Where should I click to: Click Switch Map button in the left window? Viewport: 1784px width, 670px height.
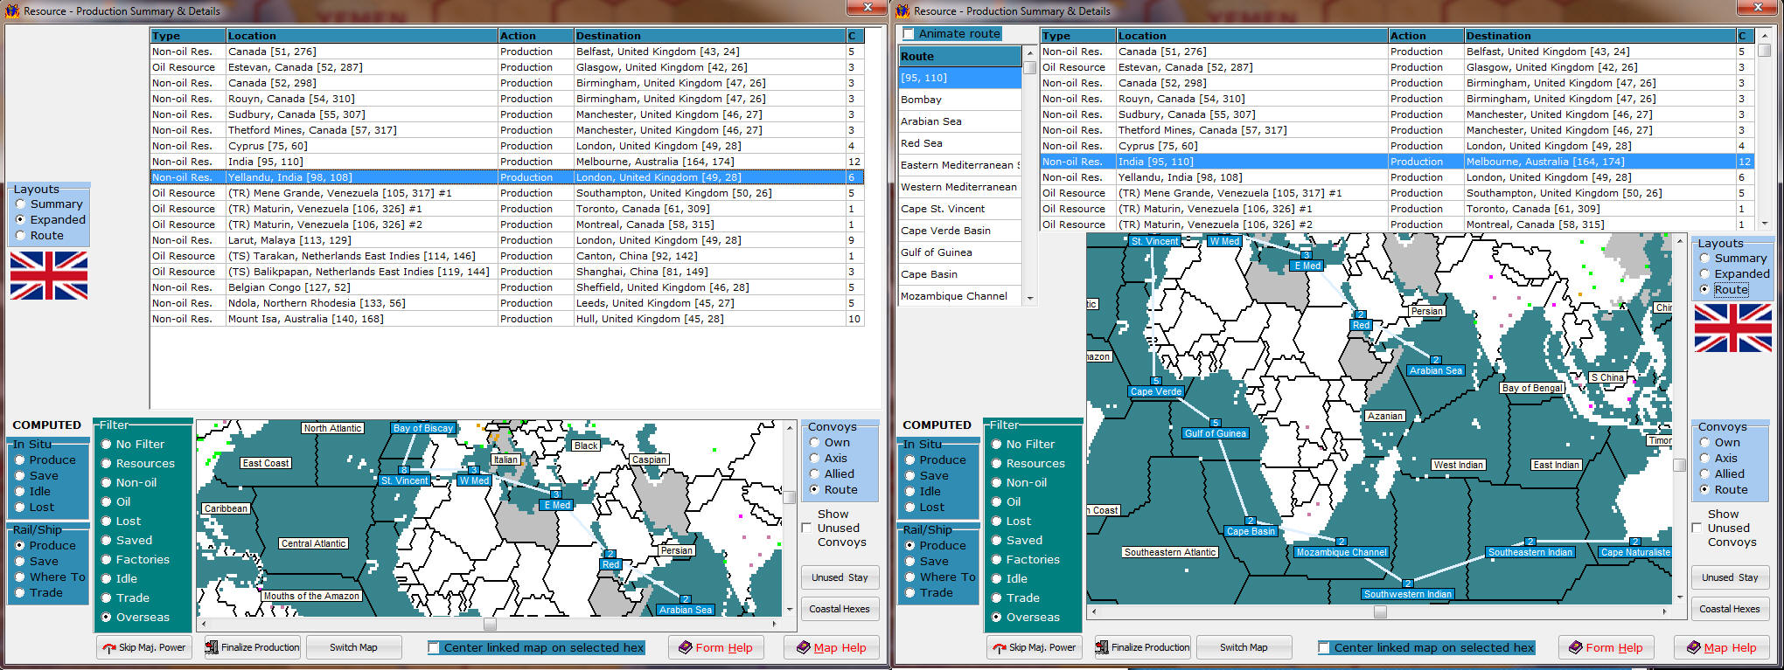coord(353,647)
